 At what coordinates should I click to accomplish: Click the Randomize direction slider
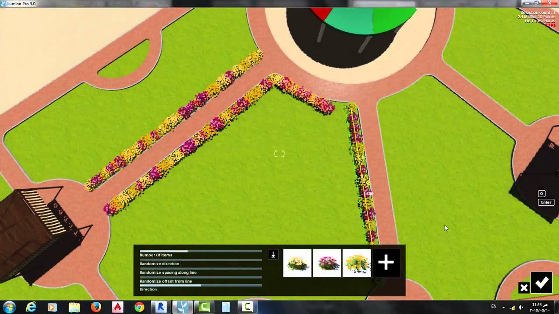point(200,260)
